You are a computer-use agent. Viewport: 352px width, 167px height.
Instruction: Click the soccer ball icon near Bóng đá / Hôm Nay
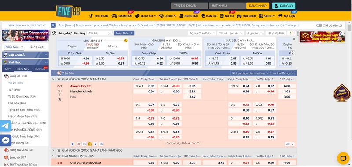pos(54,33)
